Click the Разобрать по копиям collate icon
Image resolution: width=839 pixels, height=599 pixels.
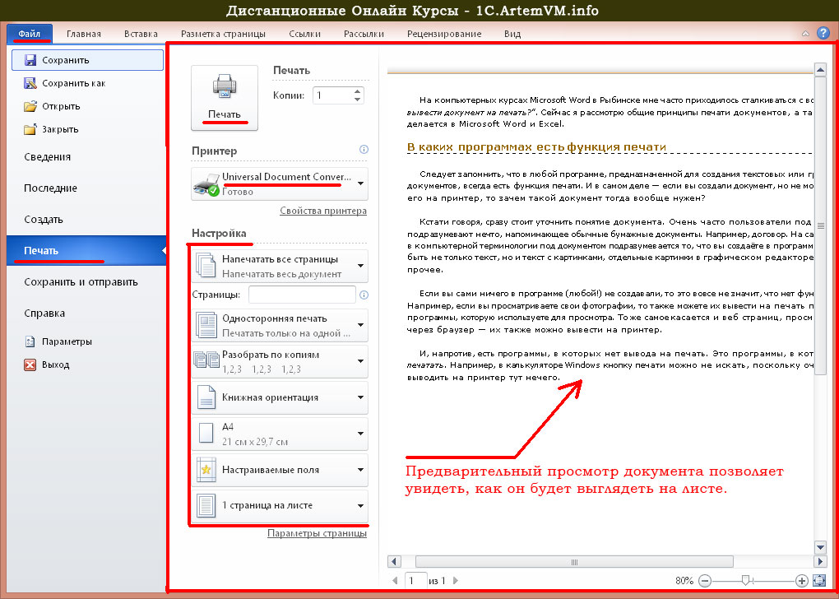coord(206,360)
